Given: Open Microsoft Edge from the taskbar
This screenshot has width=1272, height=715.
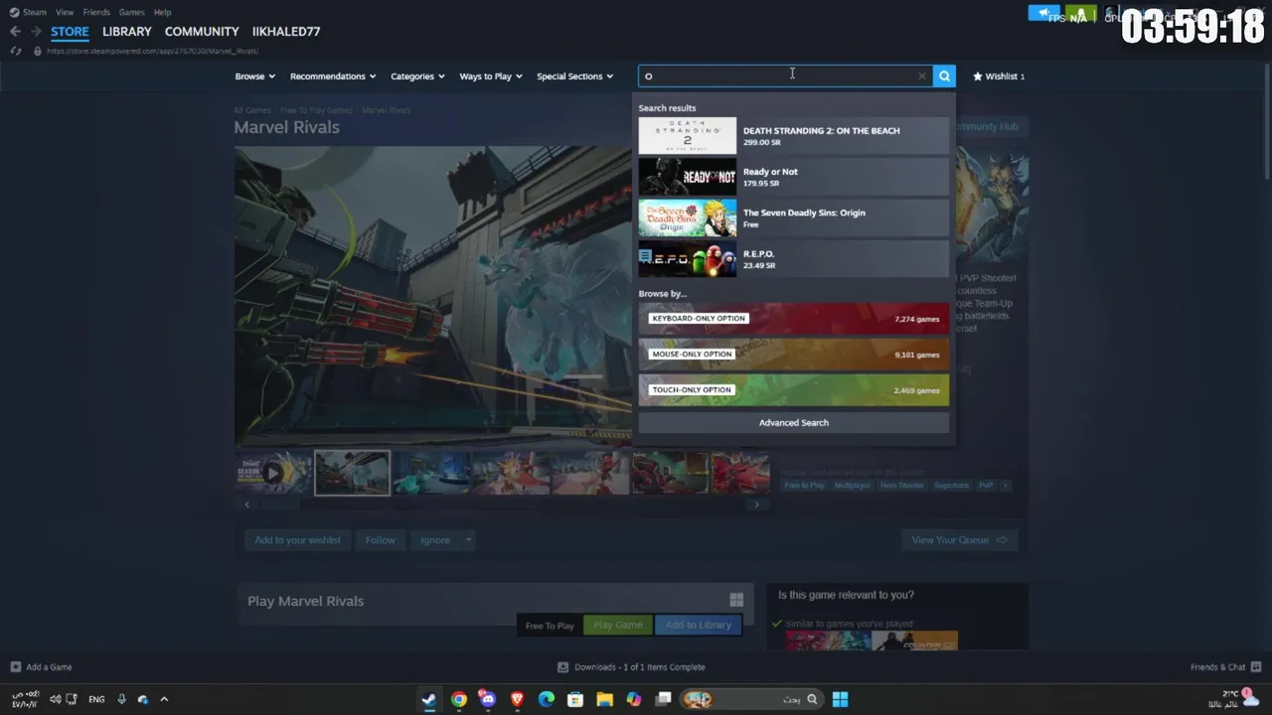Looking at the screenshot, I should click(546, 699).
